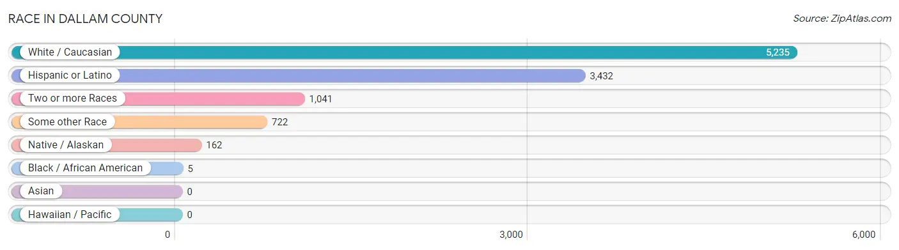Click the 722 value label
Screen dimensions: 899x250
click(x=280, y=122)
